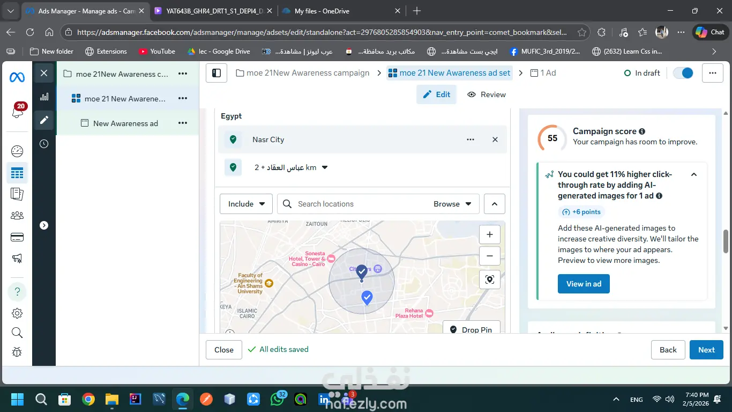This screenshot has width=732, height=412.
Task: Click the Search locations input field
Action: point(359,204)
